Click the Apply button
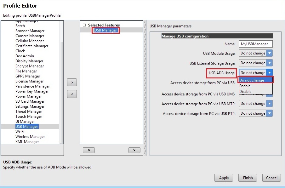 pos(224,178)
